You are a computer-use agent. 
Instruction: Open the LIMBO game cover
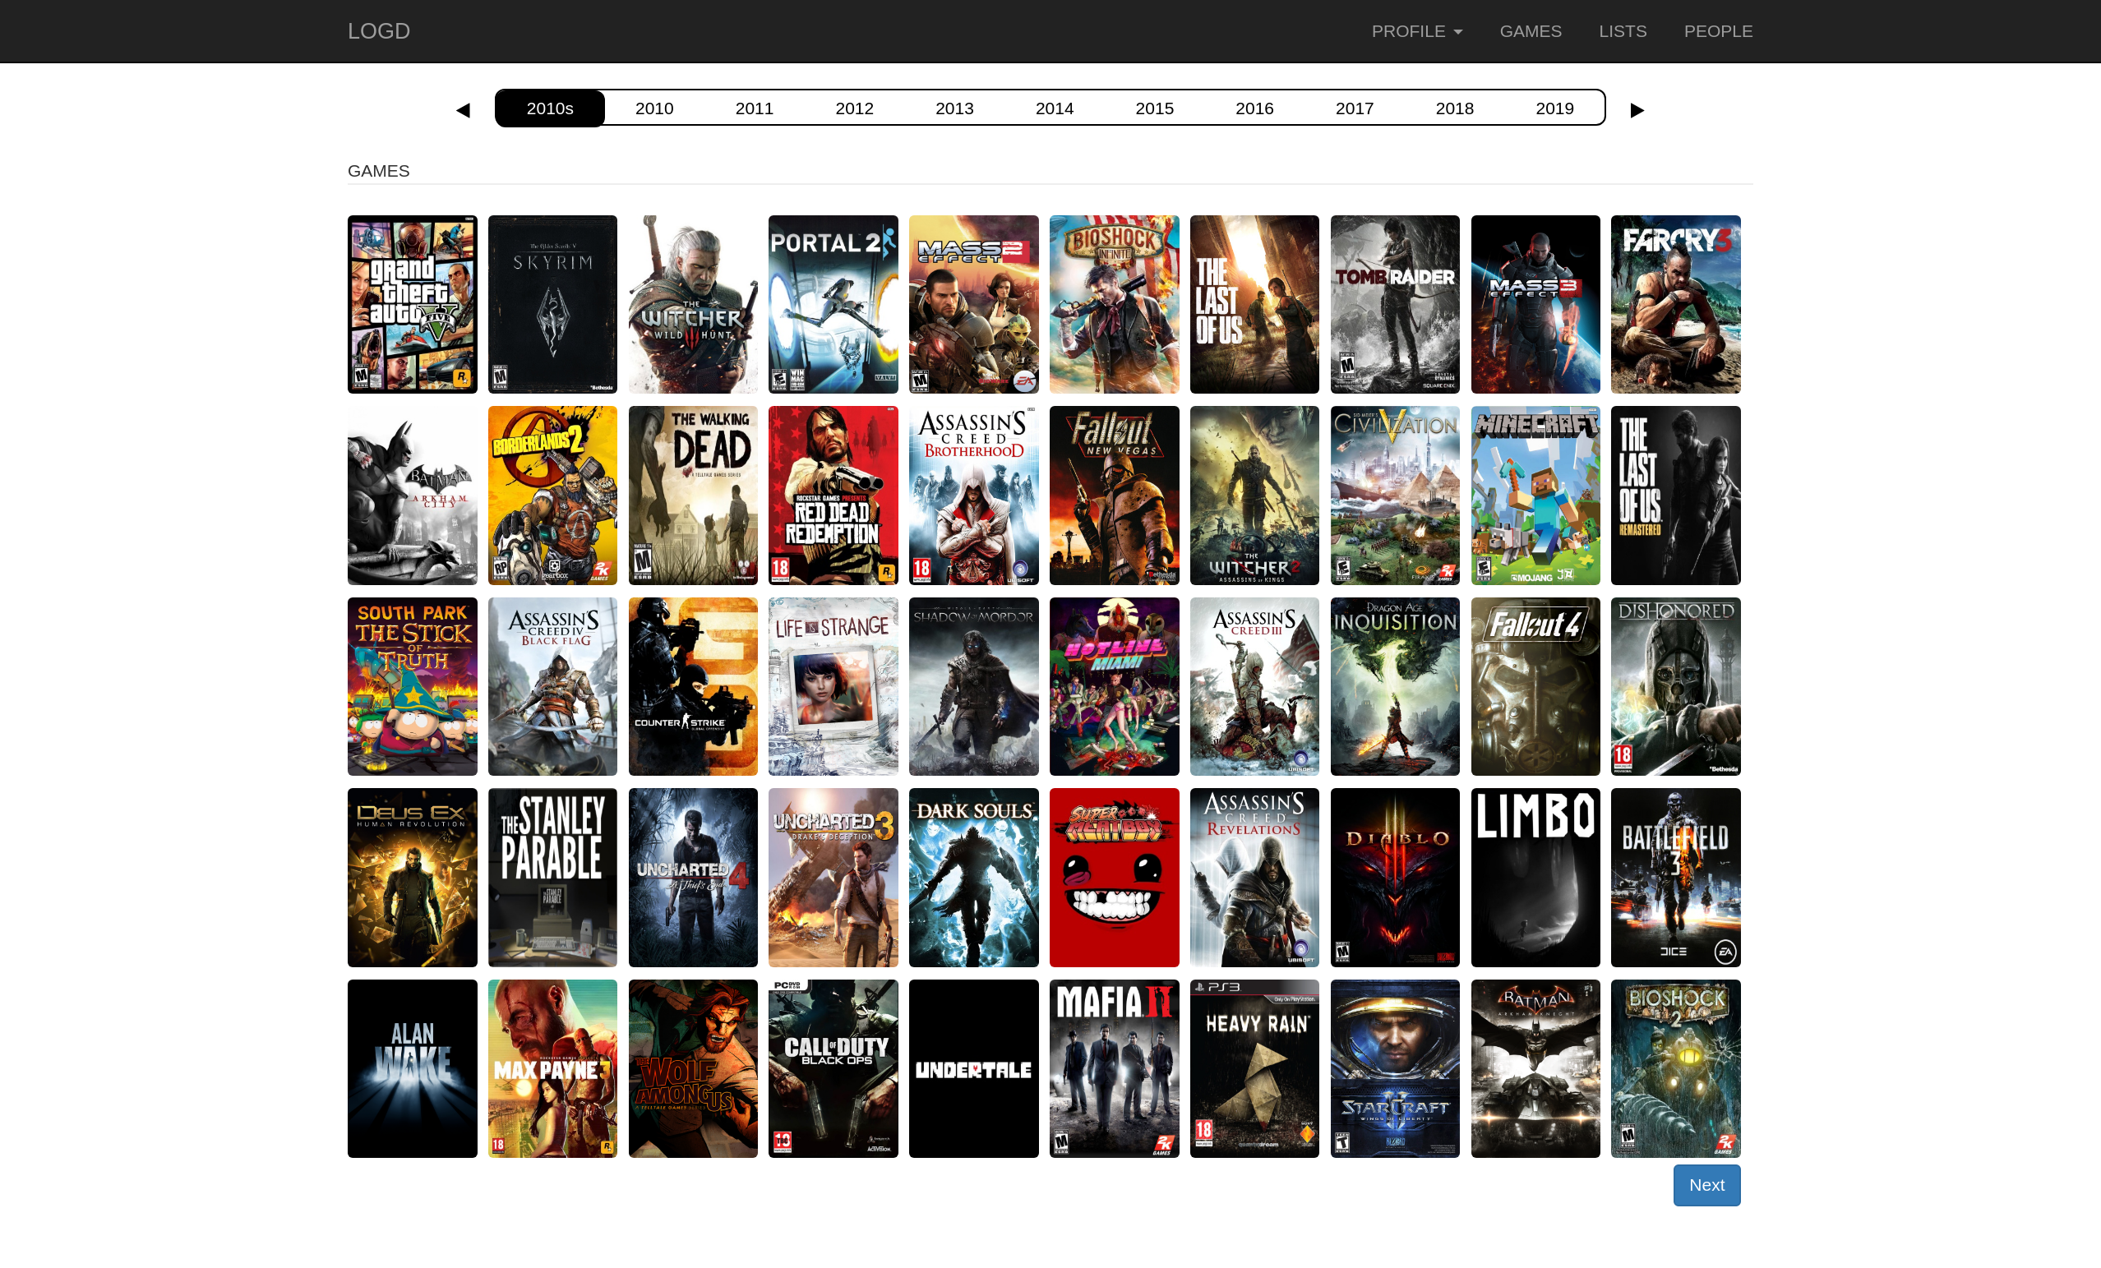(1535, 878)
